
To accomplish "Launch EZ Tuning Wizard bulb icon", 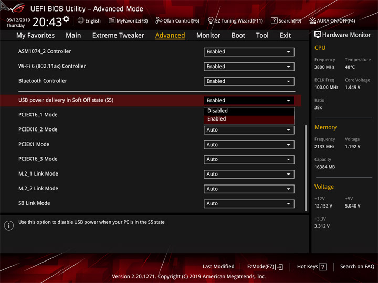I will coord(211,20).
